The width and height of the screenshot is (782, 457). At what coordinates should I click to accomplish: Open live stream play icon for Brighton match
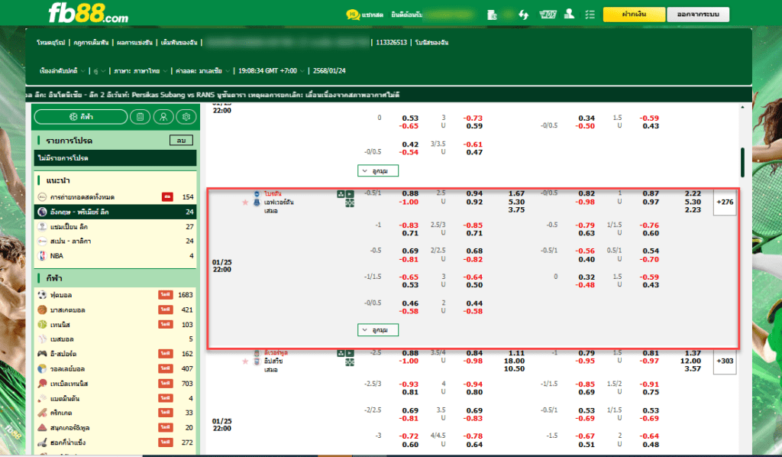tap(350, 194)
